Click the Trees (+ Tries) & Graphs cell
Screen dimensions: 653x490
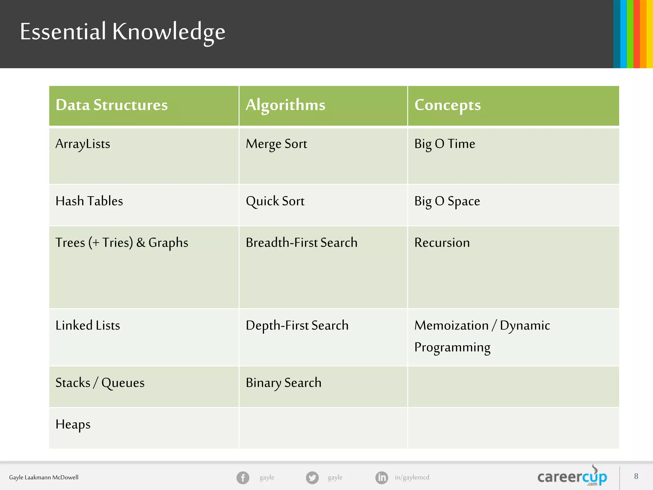click(144, 267)
